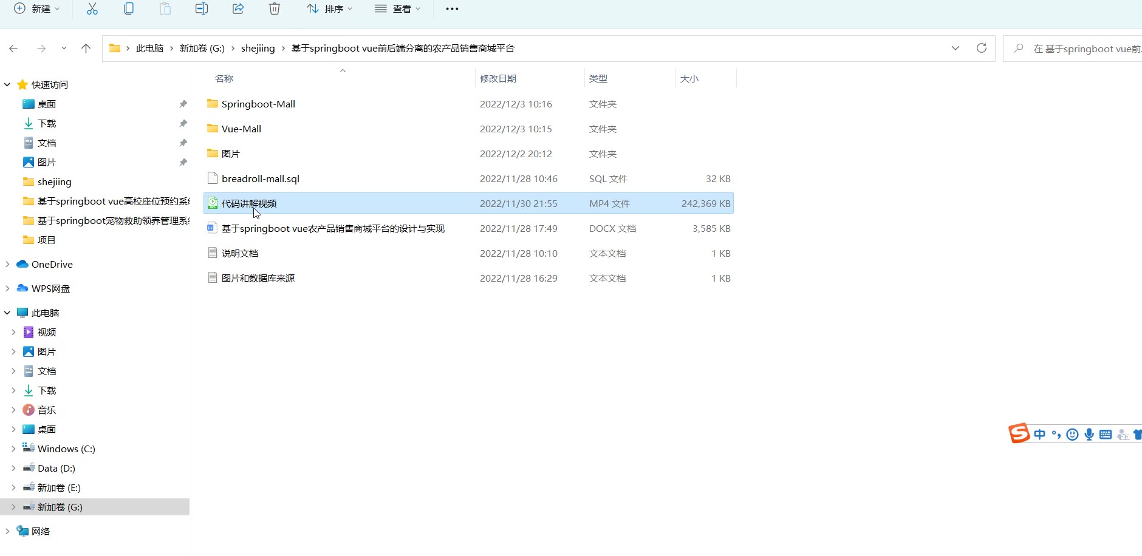Sort files by 修改日期 column header
The image size is (1142, 556).
tap(498, 78)
